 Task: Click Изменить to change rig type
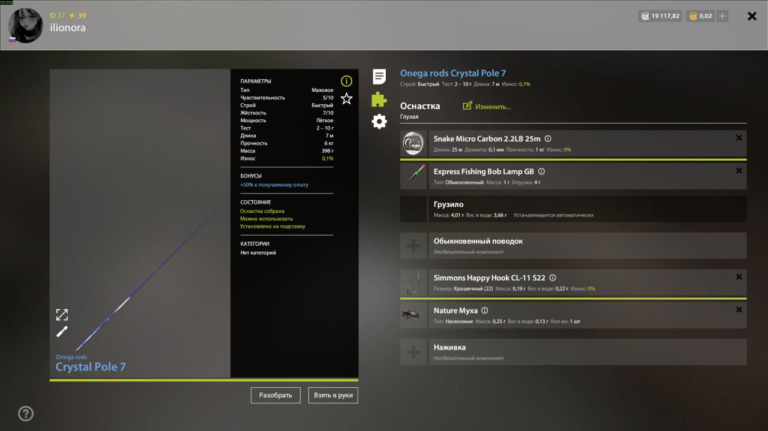(487, 107)
